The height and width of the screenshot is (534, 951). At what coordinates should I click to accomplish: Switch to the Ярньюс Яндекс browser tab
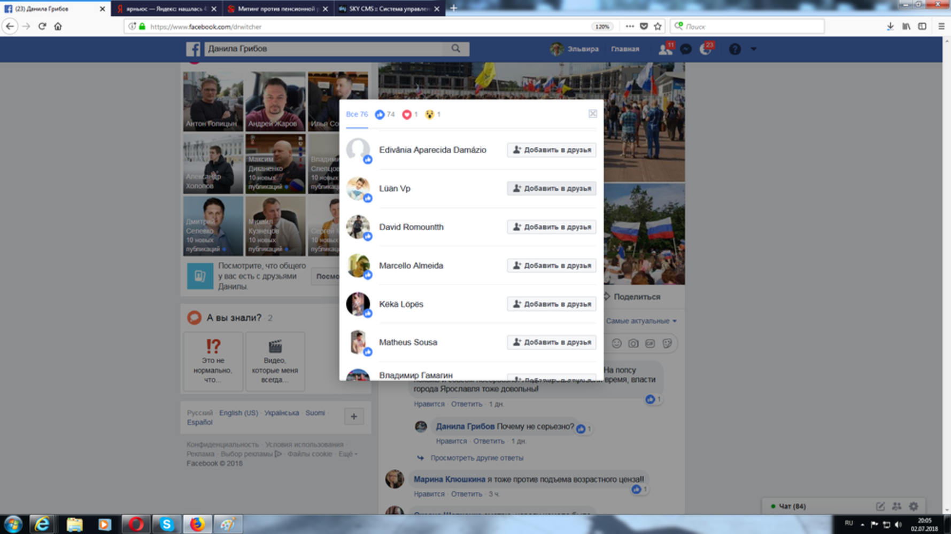pyautogui.click(x=166, y=9)
